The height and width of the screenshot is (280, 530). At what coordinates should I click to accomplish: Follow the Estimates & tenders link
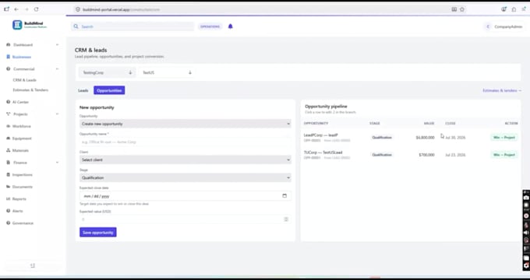click(x=502, y=90)
